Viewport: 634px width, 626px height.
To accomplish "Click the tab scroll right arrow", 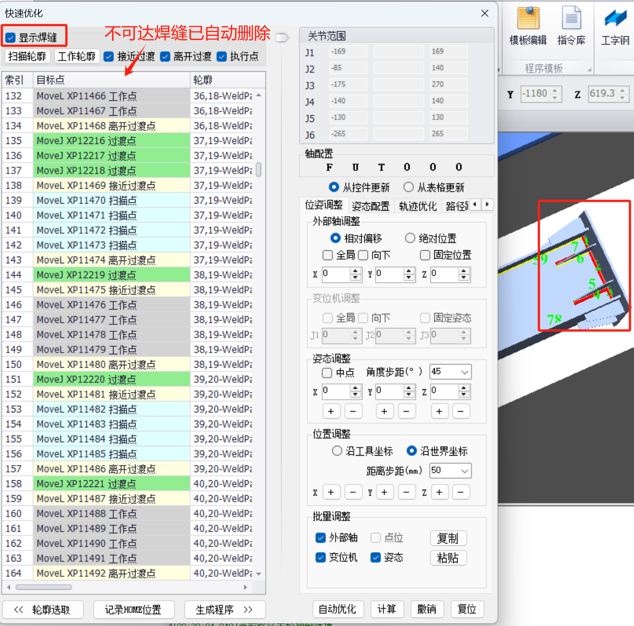I will coord(487,204).
